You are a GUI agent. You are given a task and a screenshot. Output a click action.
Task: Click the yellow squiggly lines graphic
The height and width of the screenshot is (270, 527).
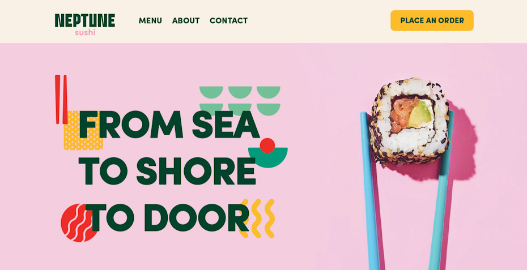tap(257, 218)
